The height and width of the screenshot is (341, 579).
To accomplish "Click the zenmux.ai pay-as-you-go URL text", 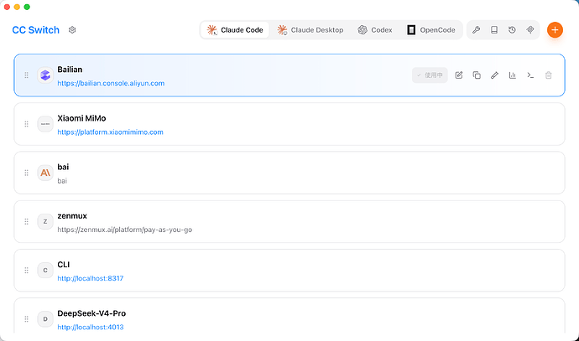I will coord(125,230).
